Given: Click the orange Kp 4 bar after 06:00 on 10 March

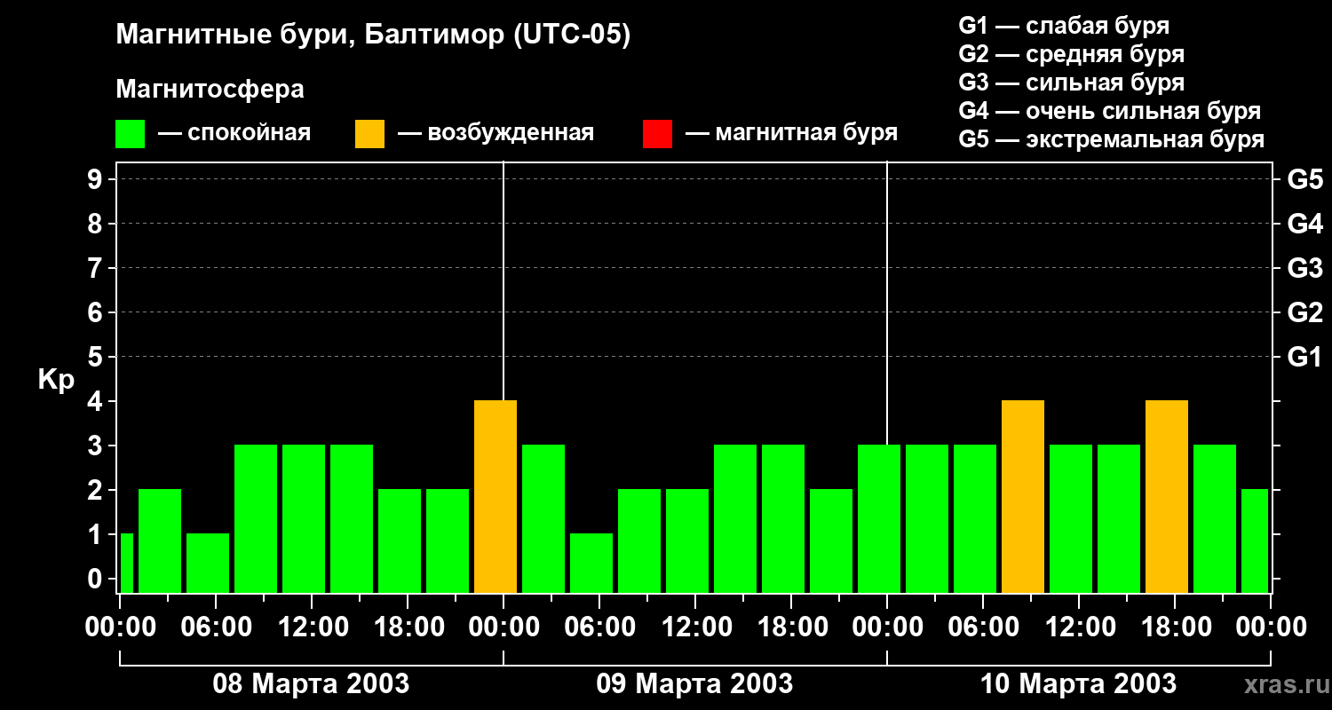Looking at the screenshot, I should tap(1023, 497).
